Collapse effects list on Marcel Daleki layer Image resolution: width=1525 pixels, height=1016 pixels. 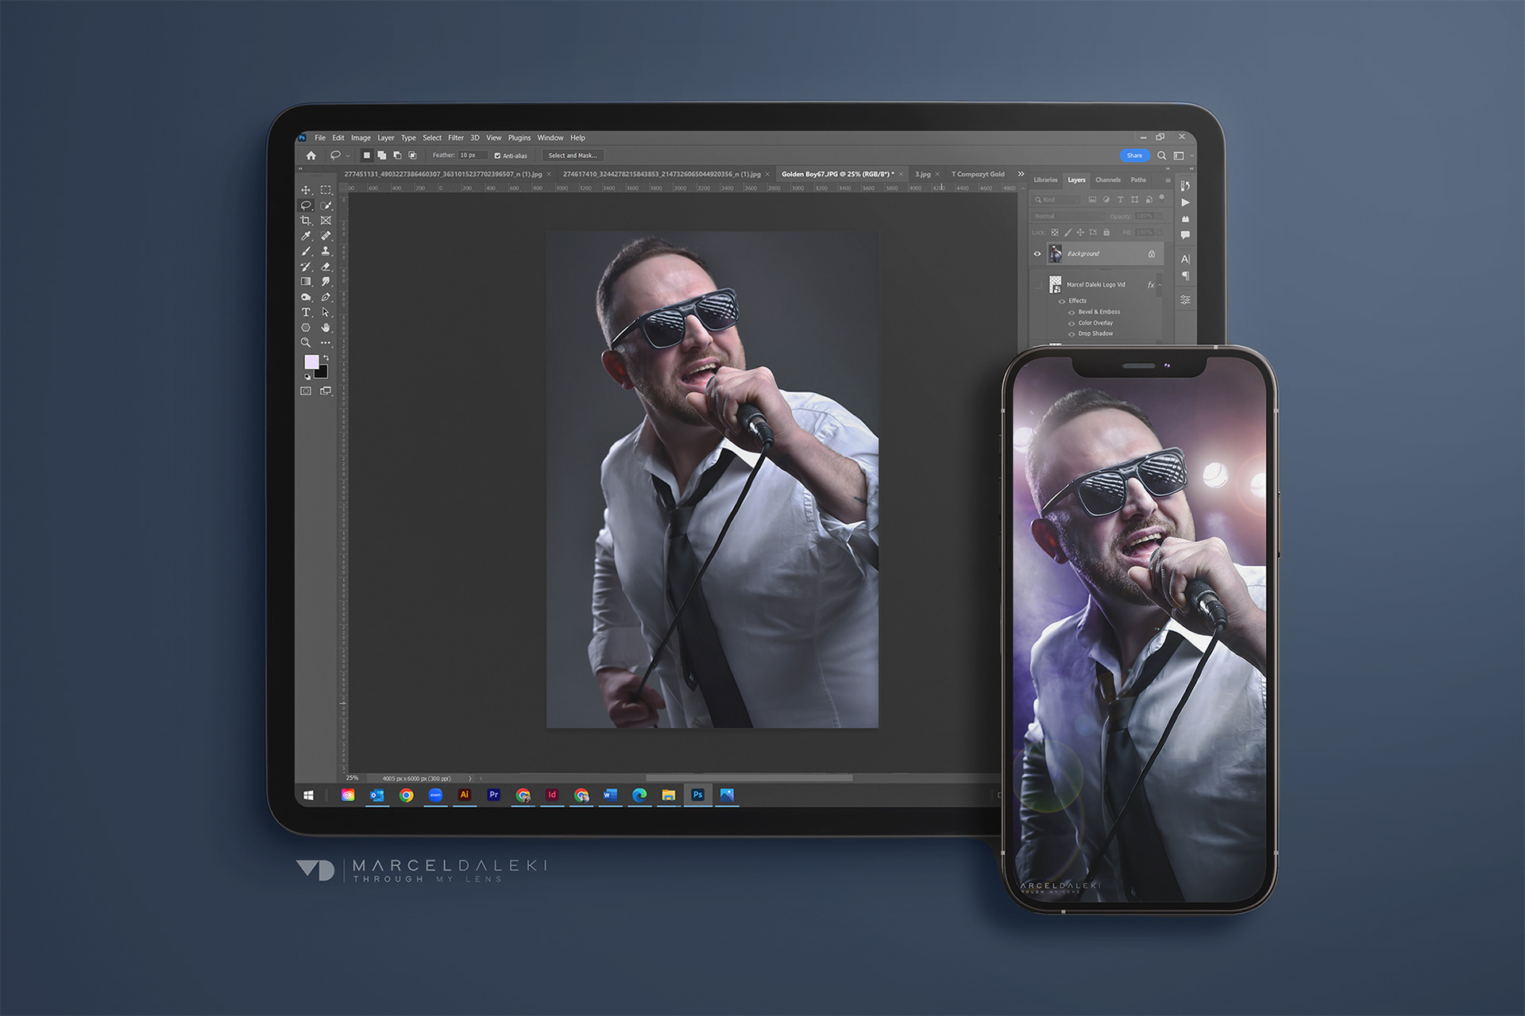point(1160,285)
